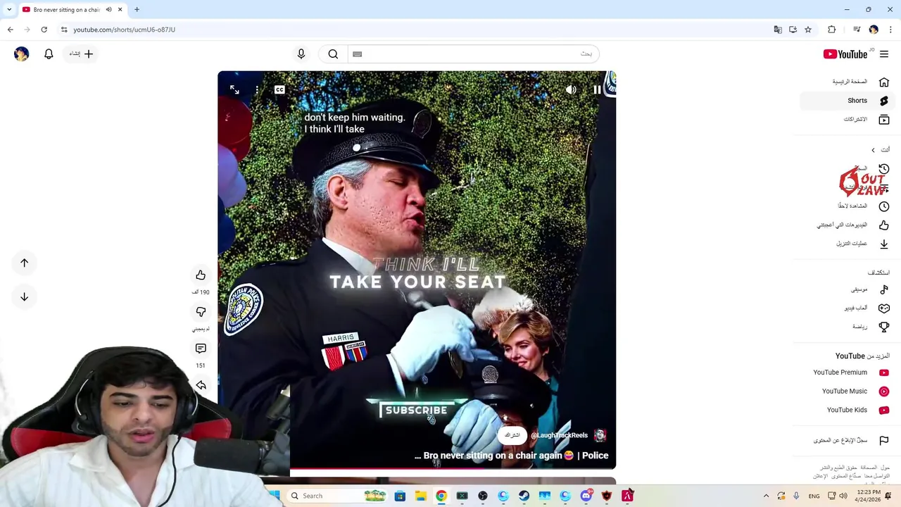Open History via the clock-arrow icon
901x507 pixels.
point(884,169)
